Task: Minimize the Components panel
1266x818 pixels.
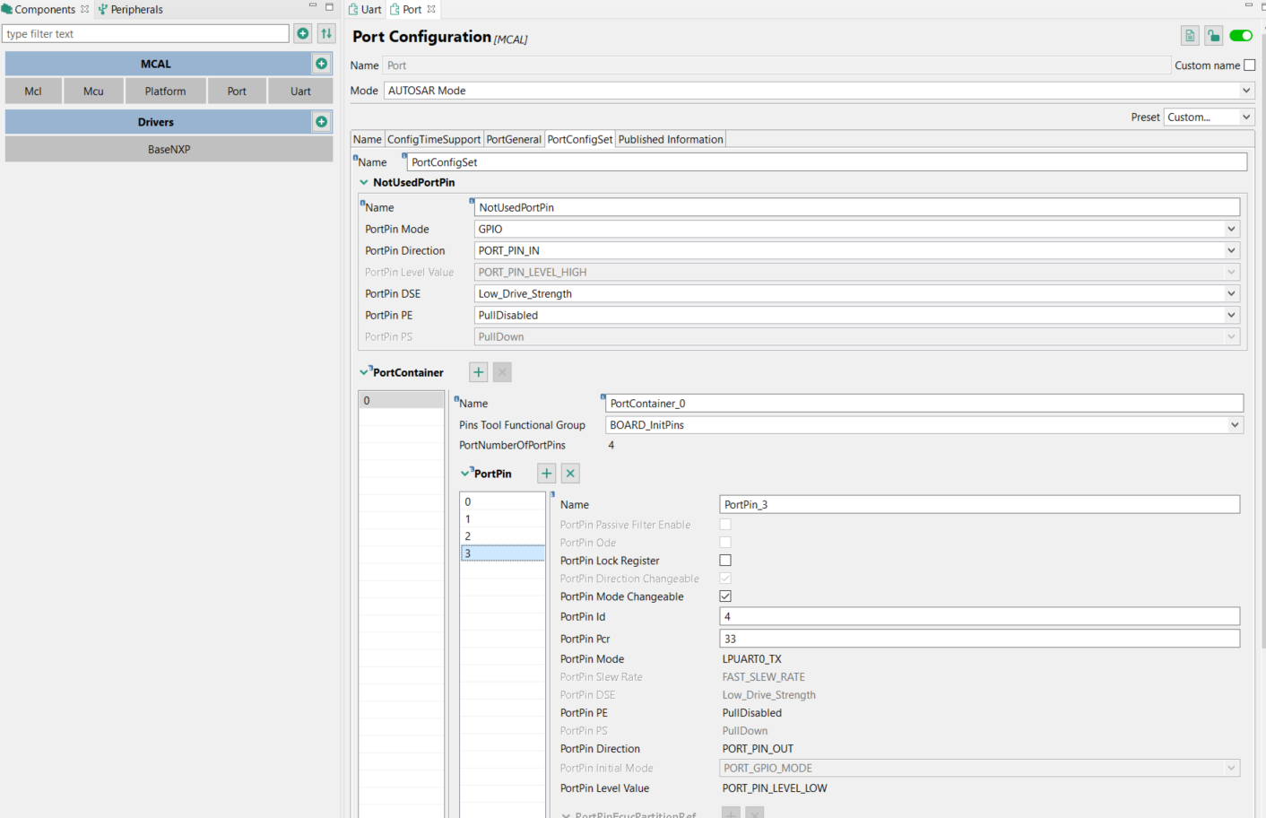Action: click(313, 6)
